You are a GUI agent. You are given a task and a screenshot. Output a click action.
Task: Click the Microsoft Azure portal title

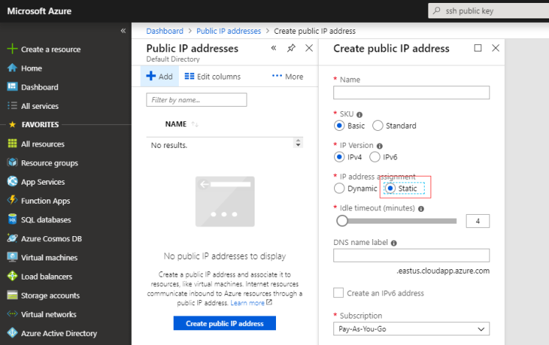(x=39, y=11)
